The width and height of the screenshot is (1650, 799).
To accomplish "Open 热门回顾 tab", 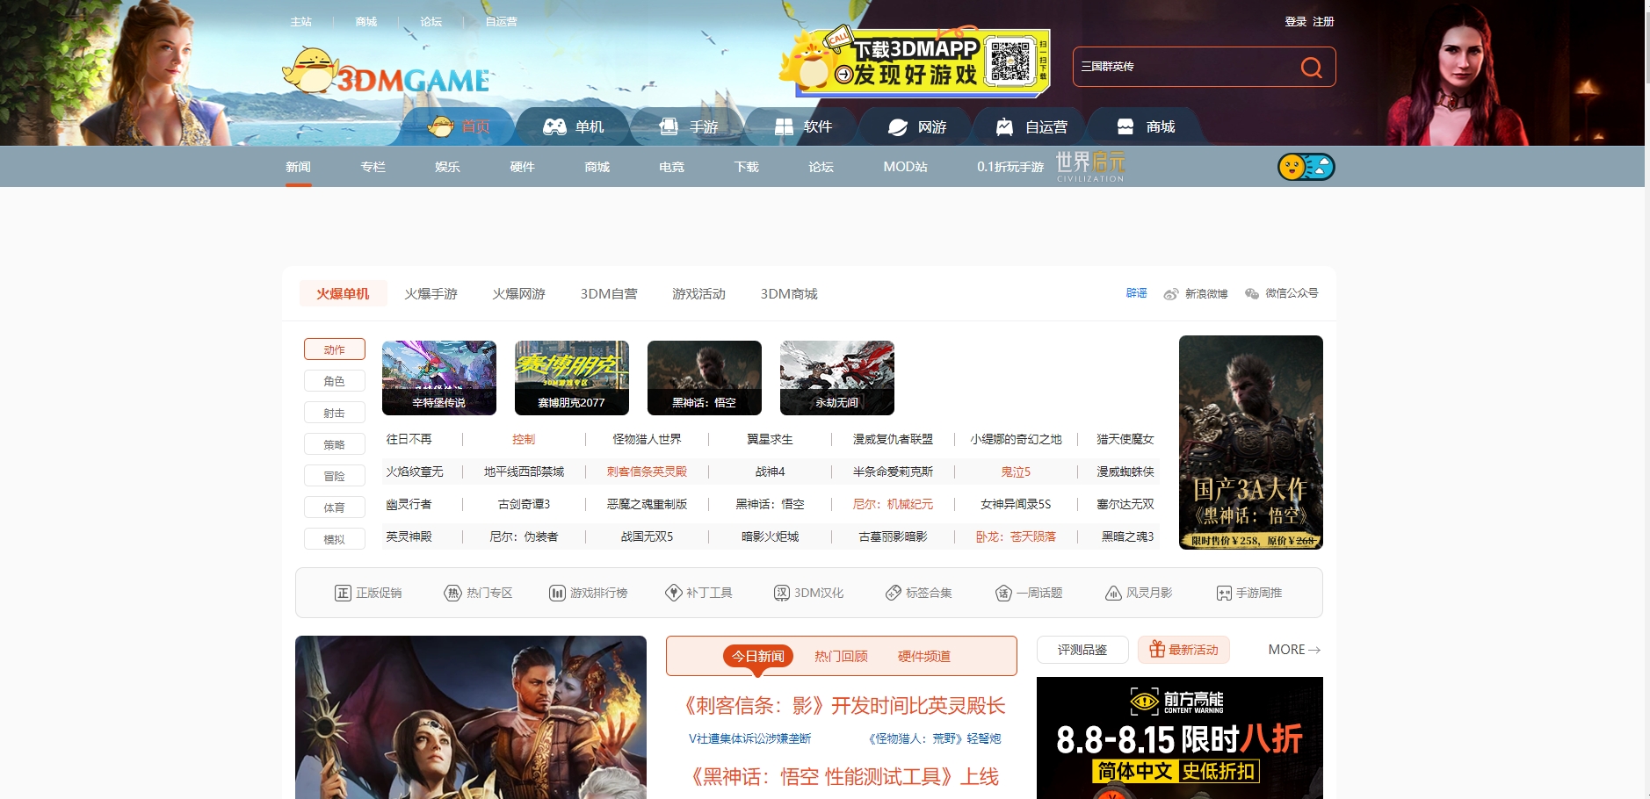I will tap(841, 656).
